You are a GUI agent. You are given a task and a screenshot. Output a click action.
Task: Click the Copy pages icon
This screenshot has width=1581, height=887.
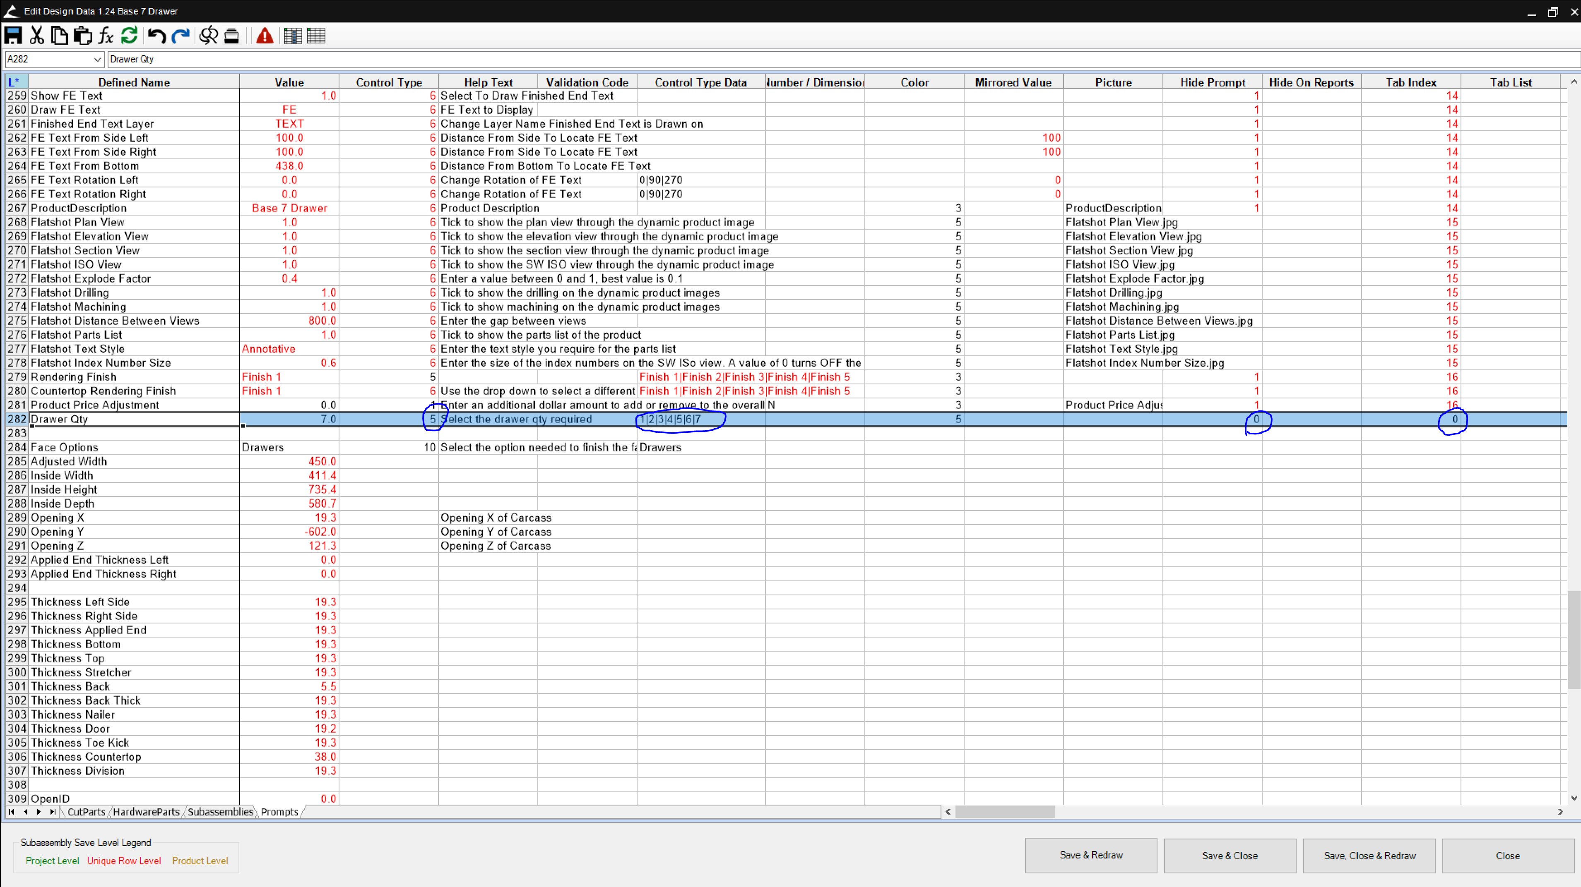pyautogui.click(x=60, y=36)
